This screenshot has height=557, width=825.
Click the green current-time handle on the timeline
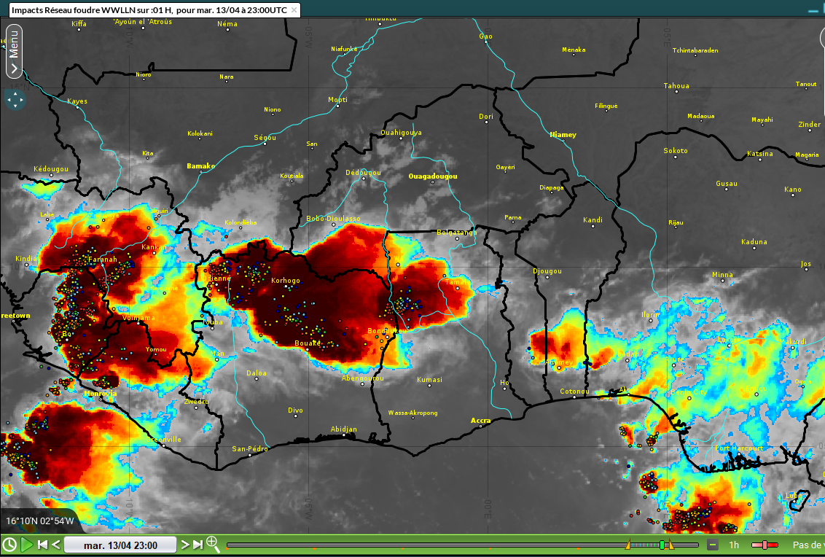pos(662,545)
